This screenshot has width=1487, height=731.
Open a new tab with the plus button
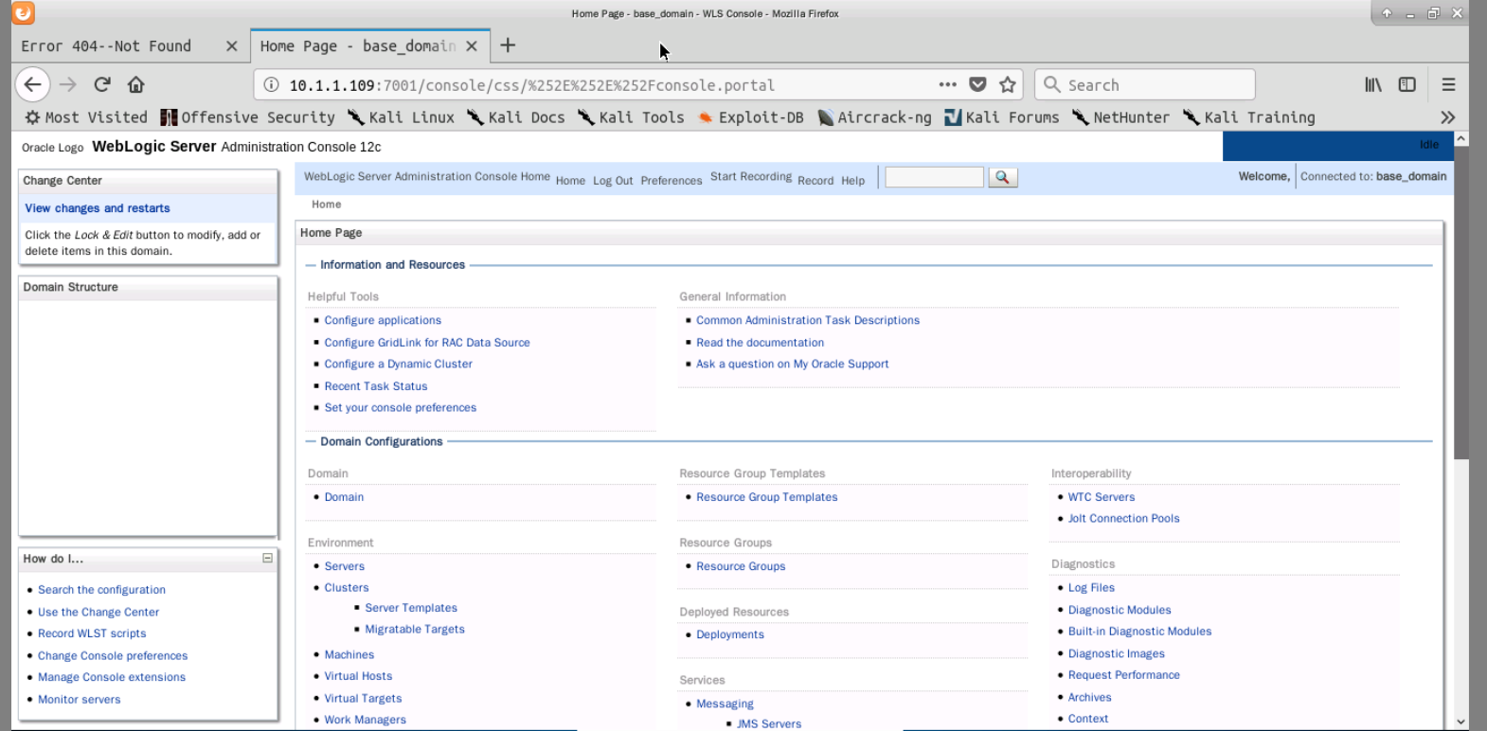tap(508, 45)
